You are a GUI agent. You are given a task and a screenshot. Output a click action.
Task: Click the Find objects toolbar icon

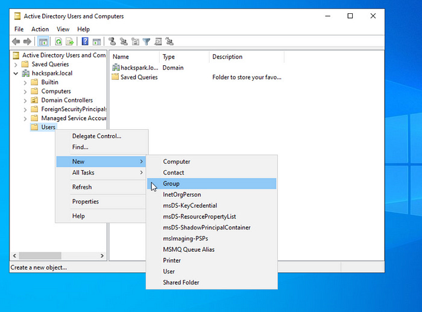[x=158, y=42]
